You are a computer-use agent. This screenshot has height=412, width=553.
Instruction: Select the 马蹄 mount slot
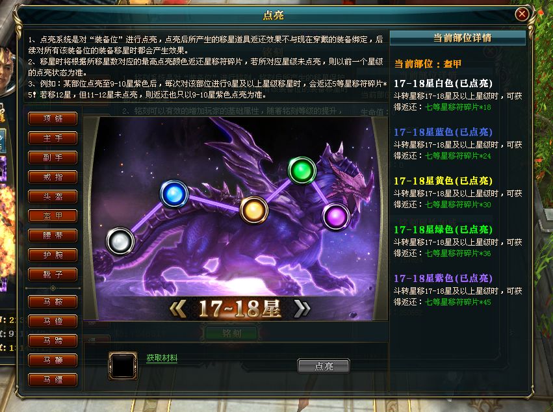click(x=53, y=341)
